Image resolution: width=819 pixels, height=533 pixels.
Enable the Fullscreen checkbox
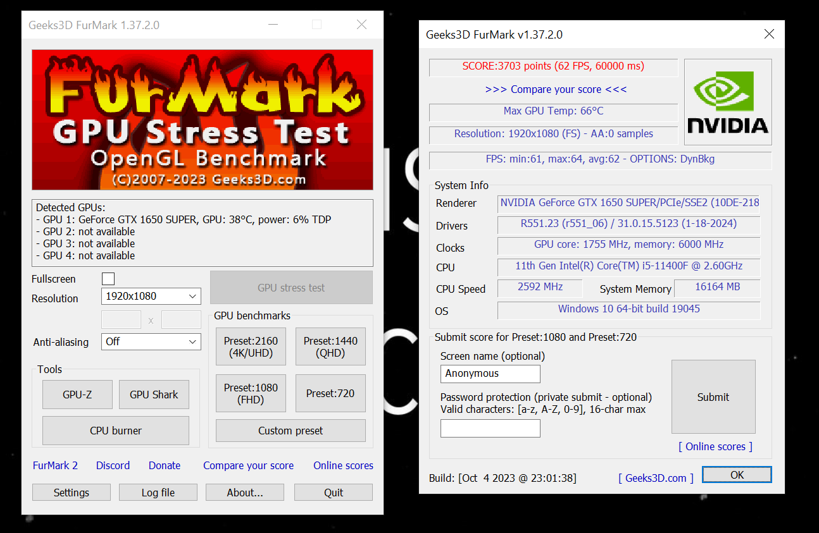[108, 279]
